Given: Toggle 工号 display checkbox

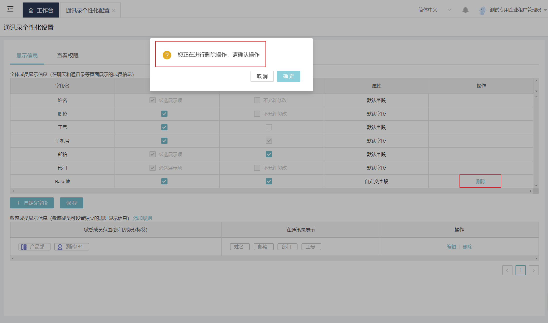Looking at the screenshot, I should tap(164, 127).
